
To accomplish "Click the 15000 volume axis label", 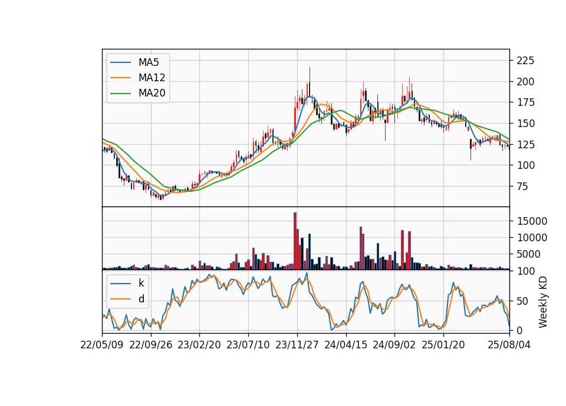I will pyautogui.click(x=532, y=221).
